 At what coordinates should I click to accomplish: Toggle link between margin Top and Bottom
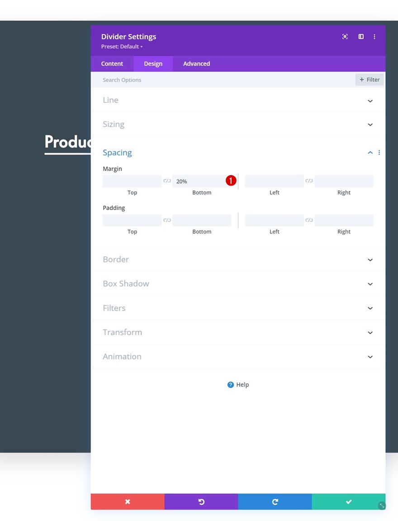167,181
